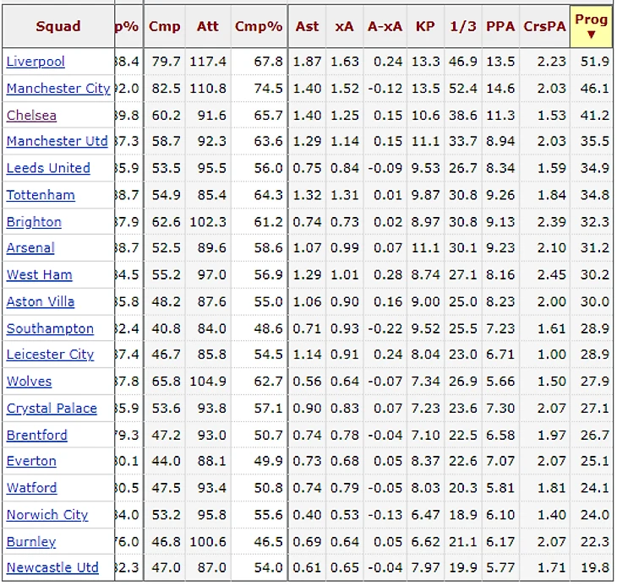Open the Watford squad link
Image resolution: width=617 pixels, height=585 pixels.
pos(32,488)
